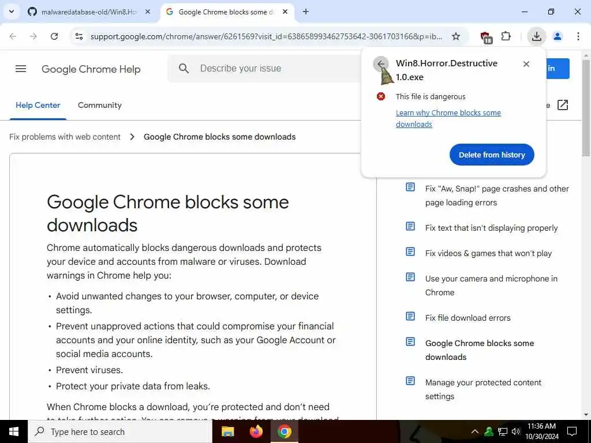
Task: Click the Type here to search taskbar box
Action: click(120, 431)
